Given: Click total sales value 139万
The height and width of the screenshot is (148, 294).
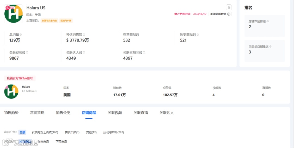Looking at the screenshot, I should [x=15, y=40].
